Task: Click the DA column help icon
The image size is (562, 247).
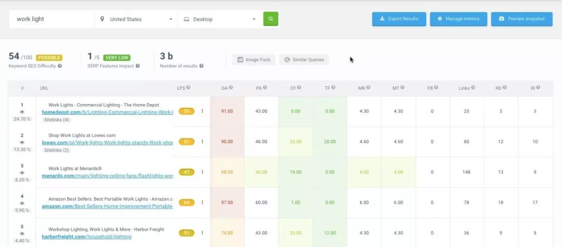Action: [231, 88]
